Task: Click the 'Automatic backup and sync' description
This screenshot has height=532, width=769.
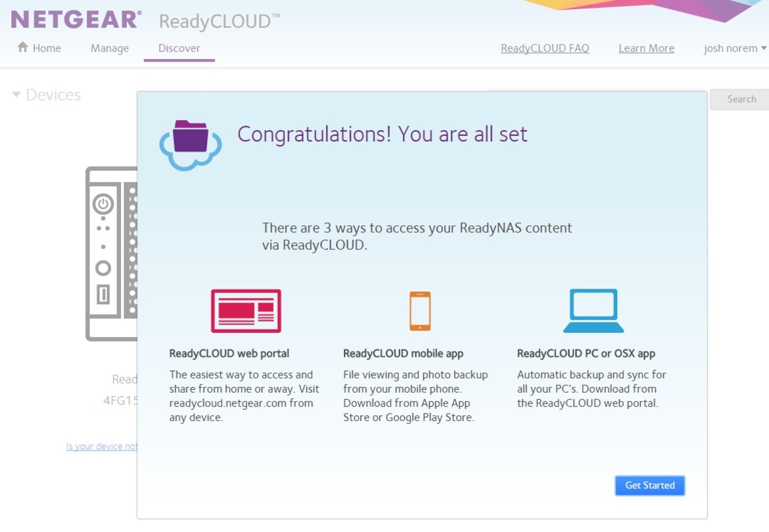Action: (x=592, y=389)
